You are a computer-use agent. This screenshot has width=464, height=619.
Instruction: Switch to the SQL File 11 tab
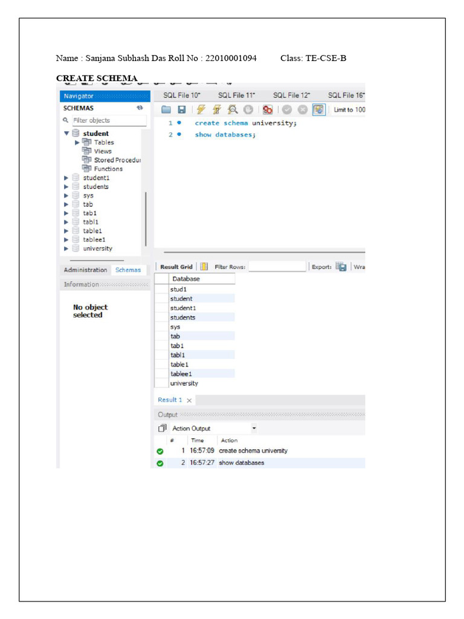tap(236, 95)
